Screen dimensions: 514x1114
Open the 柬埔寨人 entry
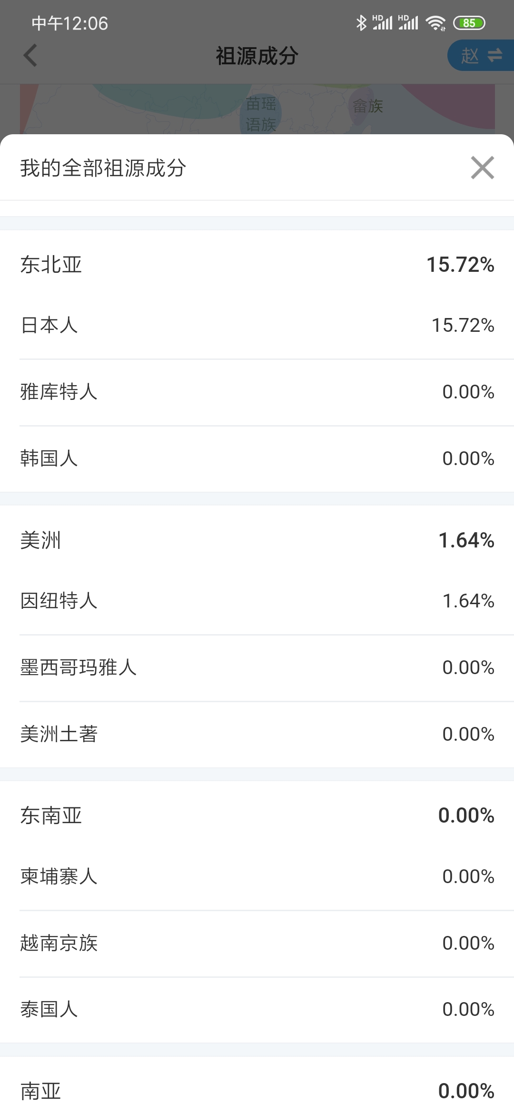[x=257, y=877]
